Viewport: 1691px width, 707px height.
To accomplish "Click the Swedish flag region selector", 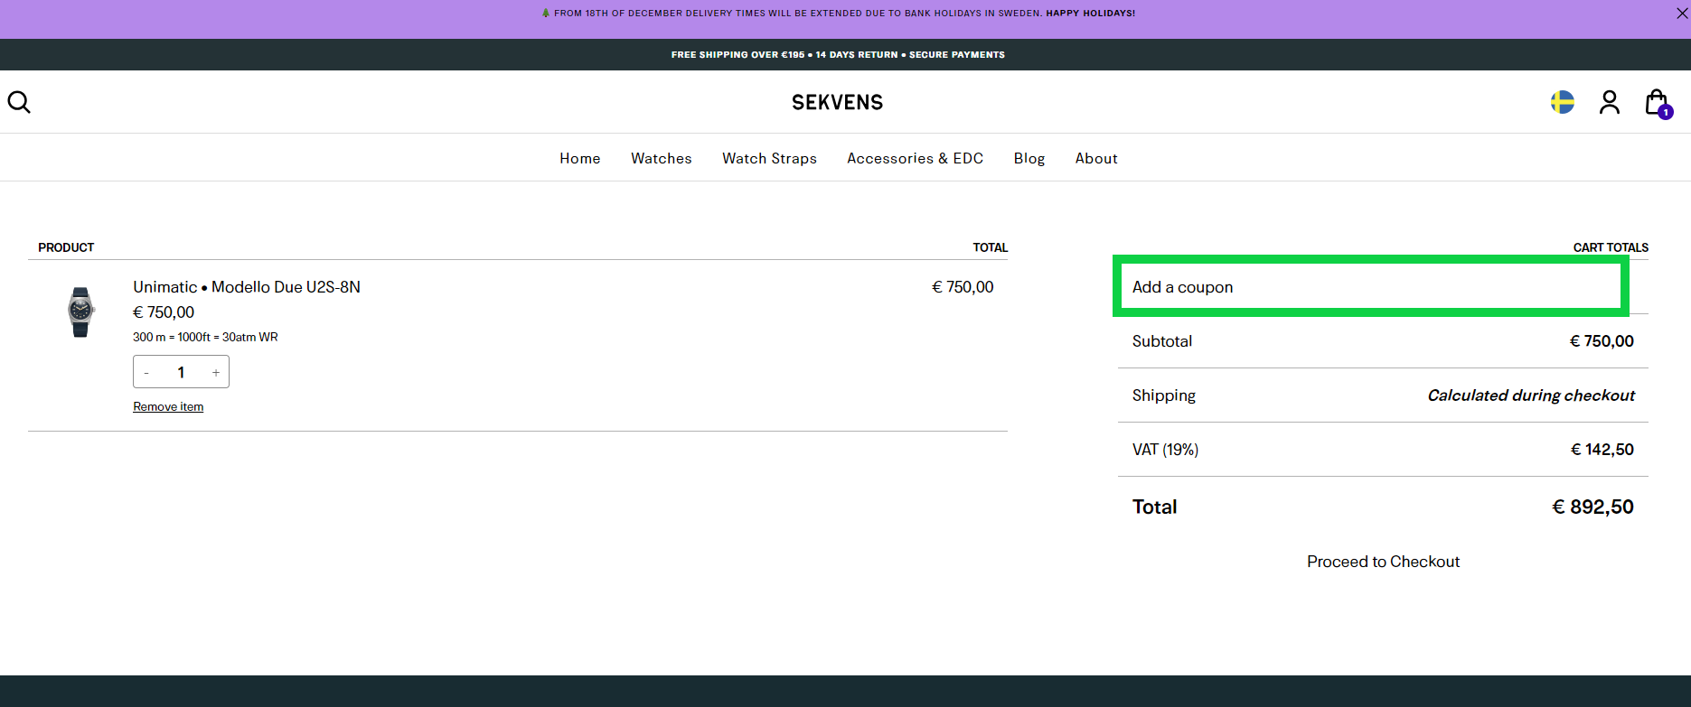I will pyautogui.click(x=1563, y=102).
